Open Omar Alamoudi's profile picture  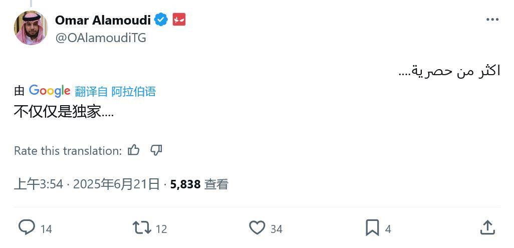[x=31, y=28]
